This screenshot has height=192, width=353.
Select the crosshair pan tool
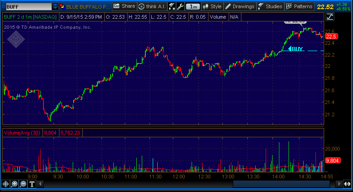click(x=5, y=184)
